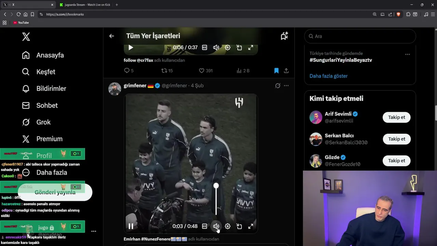Open hashtag #SungurlariYayinlaBeyaztv trend
This screenshot has width=437, height=246.
341,60
